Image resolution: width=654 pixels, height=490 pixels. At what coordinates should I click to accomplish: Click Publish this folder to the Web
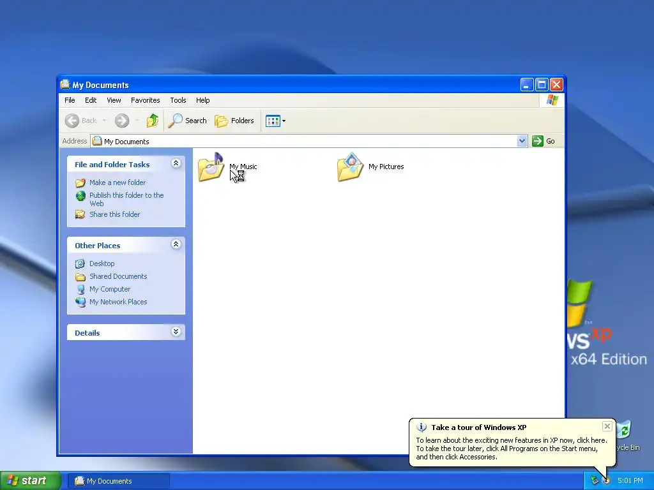pos(126,199)
